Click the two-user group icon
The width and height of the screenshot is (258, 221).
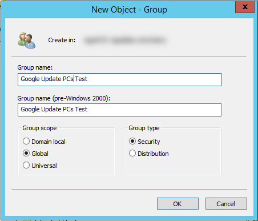point(27,41)
